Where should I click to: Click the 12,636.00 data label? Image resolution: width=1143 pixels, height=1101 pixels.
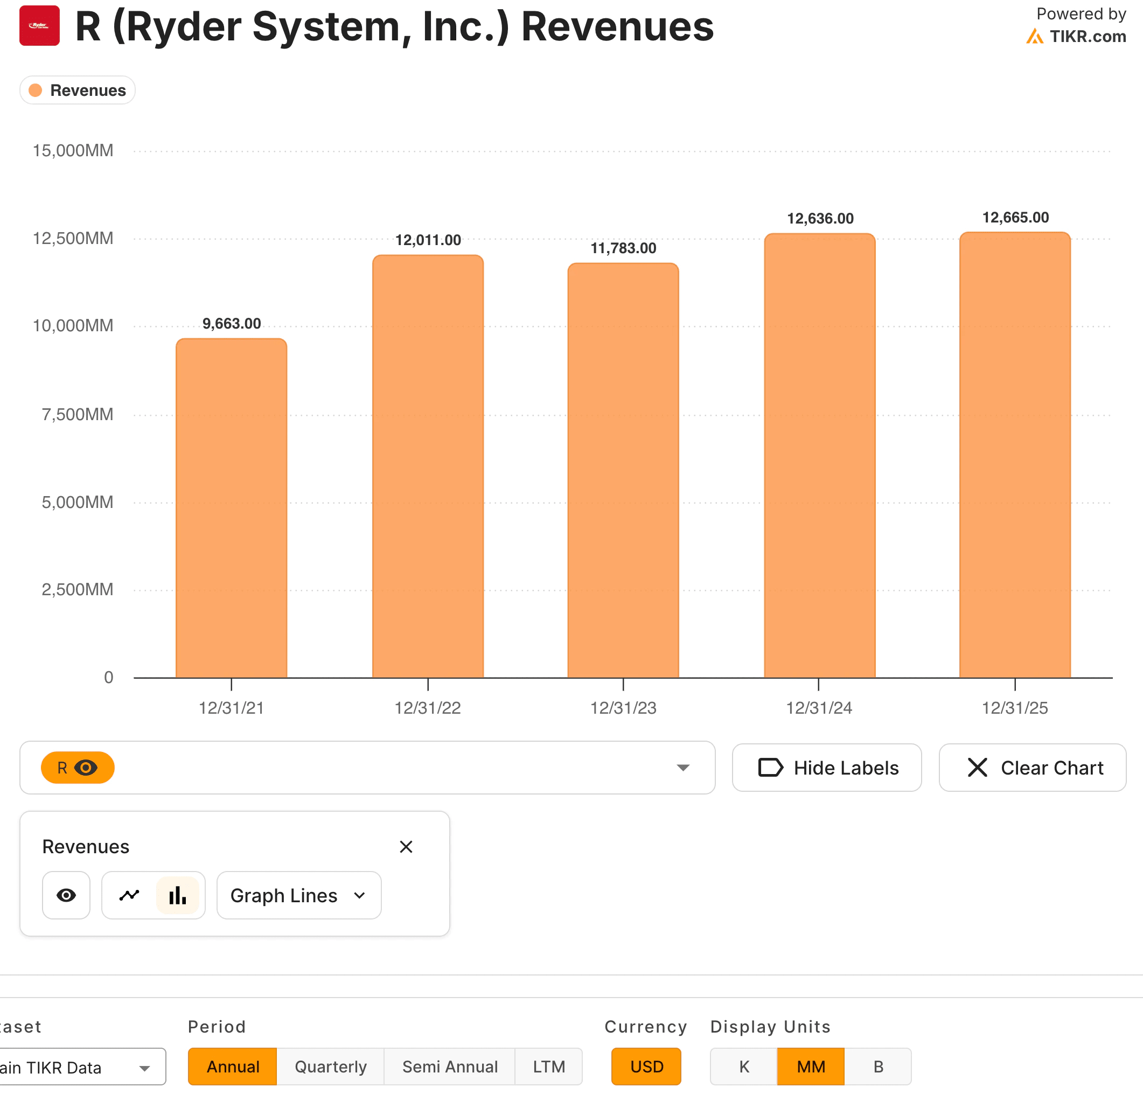[820, 219]
